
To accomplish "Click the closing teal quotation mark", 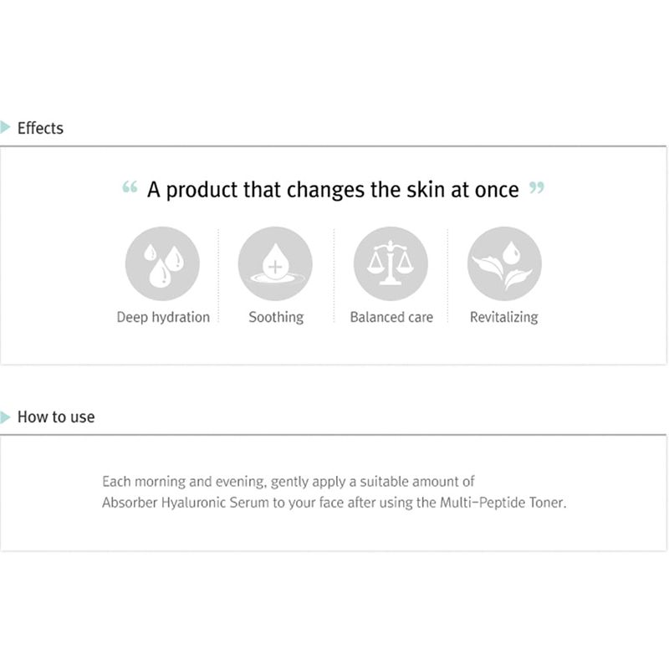I will tap(537, 186).
